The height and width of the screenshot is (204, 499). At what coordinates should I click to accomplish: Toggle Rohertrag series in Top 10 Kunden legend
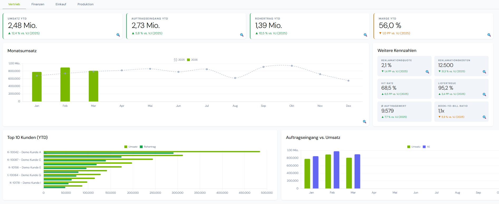(148, 147)
